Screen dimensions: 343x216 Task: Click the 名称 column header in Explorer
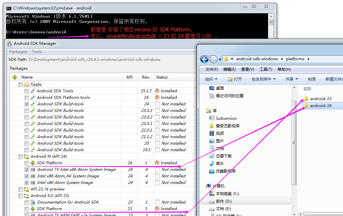307,89
